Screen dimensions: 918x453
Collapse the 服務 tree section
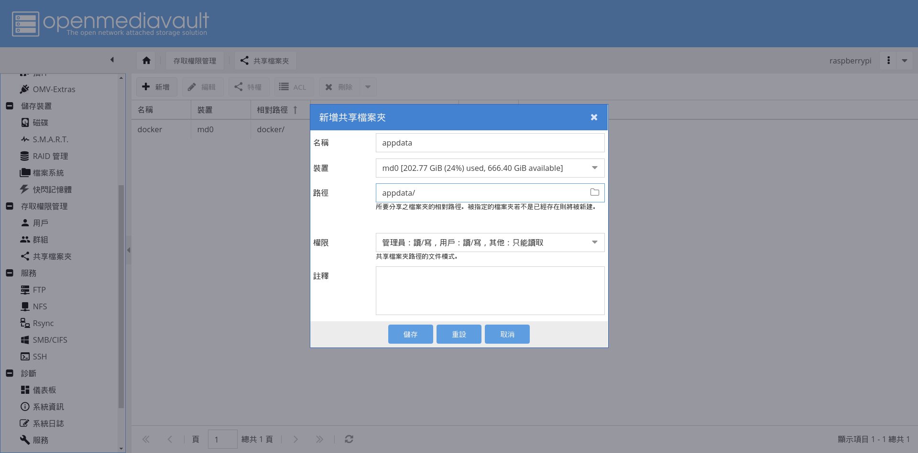click(10, 273)
